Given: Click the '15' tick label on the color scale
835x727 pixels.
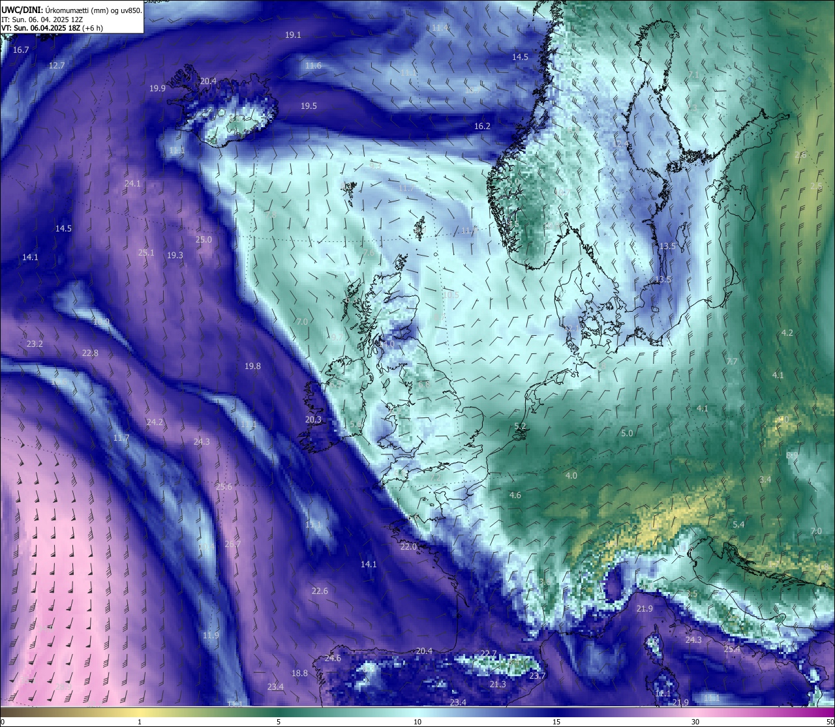Looking at the screenshot, I should [556, 722].
